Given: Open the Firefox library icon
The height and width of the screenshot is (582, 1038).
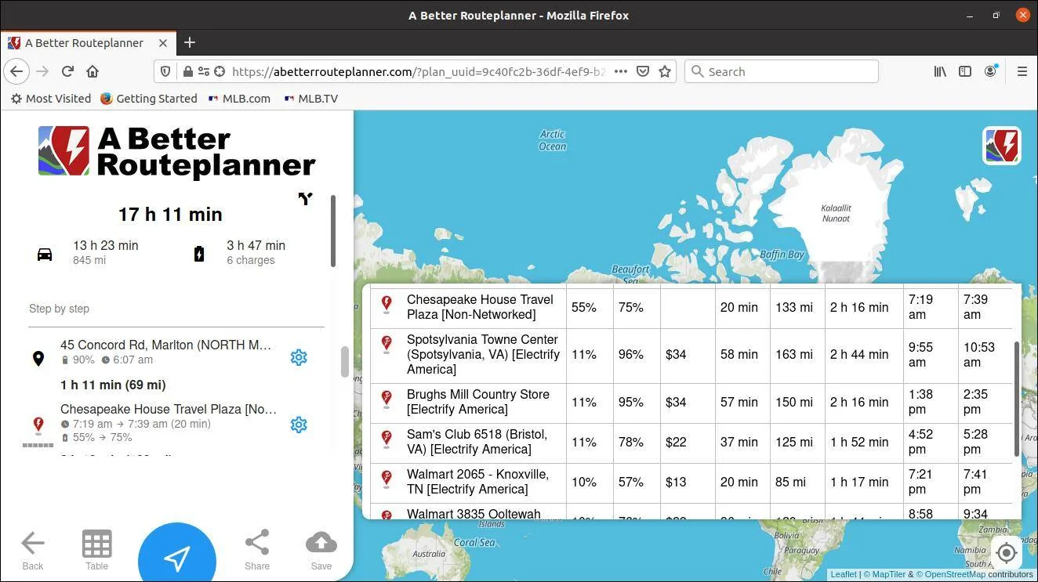Looking at the screenshot, I should (x=940, y=71).
